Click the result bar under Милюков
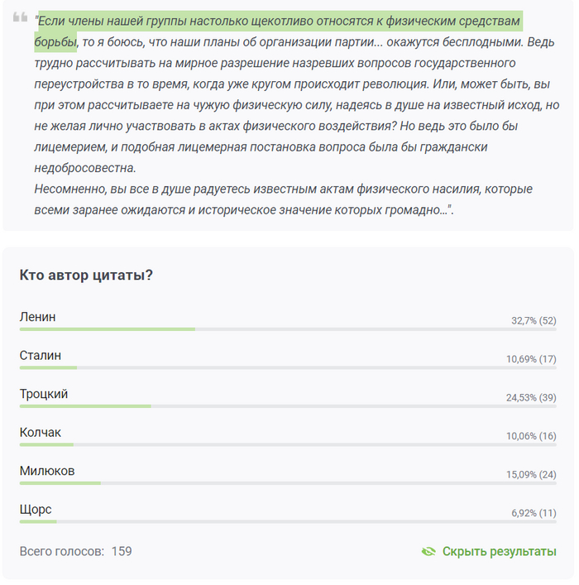Image resolution: width=579 pixels, height=585 pixels. click(60, 483)
